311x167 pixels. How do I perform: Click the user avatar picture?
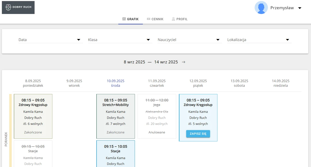pos(261,7)
